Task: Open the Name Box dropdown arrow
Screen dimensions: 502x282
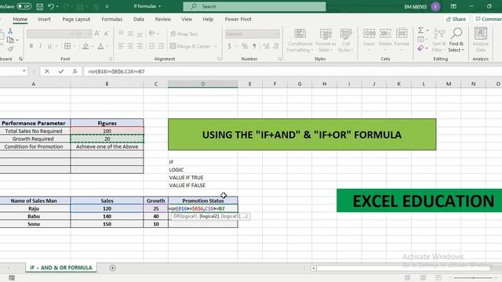Action: coord(24,71)
